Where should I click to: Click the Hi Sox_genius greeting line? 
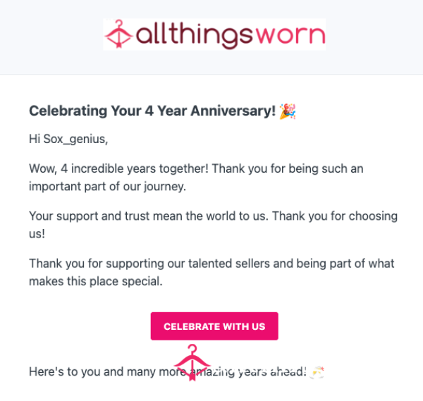(68, 139)
